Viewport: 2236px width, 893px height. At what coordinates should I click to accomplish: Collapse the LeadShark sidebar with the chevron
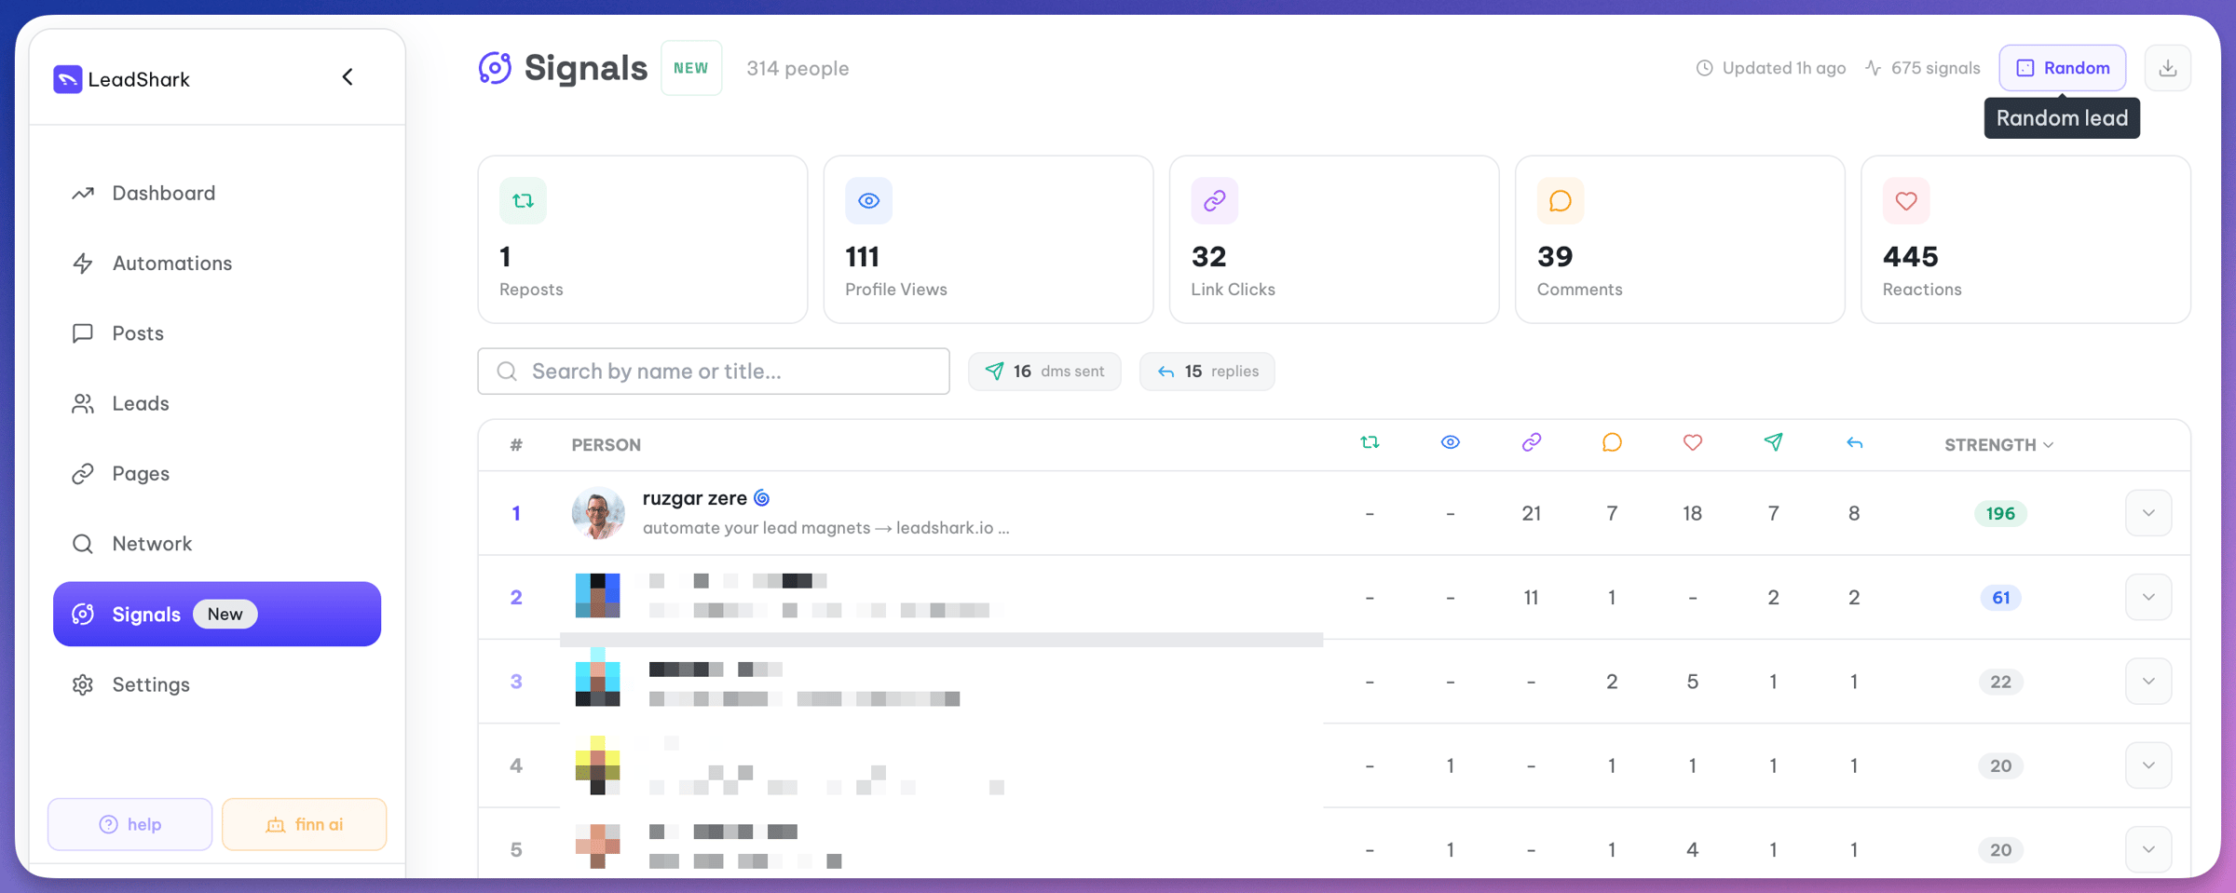pos(348,76)
